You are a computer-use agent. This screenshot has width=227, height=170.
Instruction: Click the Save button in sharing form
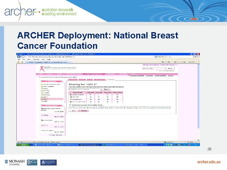click(x=73, y=110)
